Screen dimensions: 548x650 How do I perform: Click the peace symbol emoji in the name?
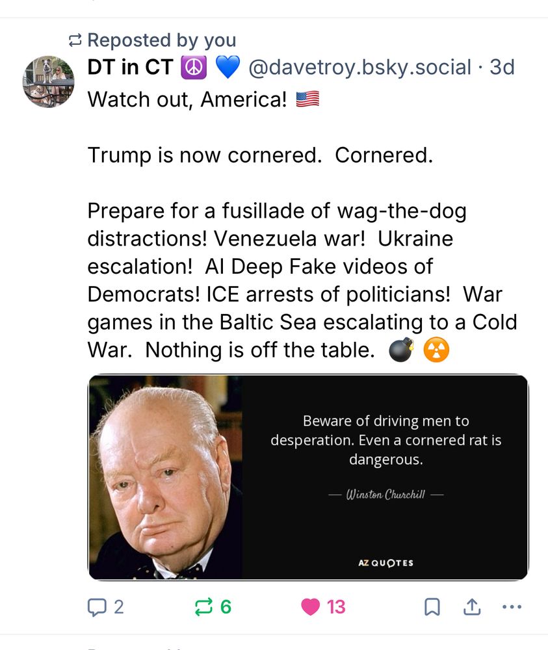tap(193, 68)
